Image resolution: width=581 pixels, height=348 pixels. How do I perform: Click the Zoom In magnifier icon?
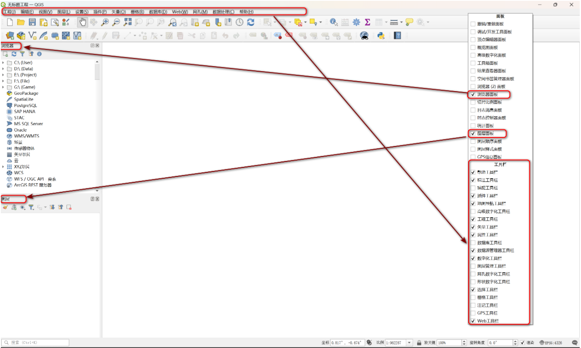pyautogui.click(x=105, y=22)
